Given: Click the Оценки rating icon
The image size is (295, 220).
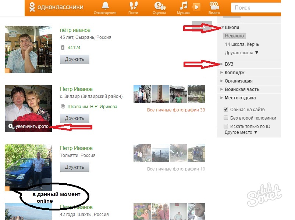Looking at the screenshot, I should pos(159,6).
